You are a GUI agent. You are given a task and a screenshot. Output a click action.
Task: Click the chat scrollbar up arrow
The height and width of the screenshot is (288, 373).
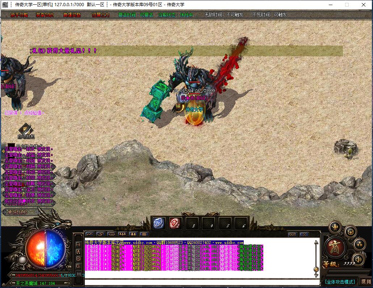tap(316, 242)
